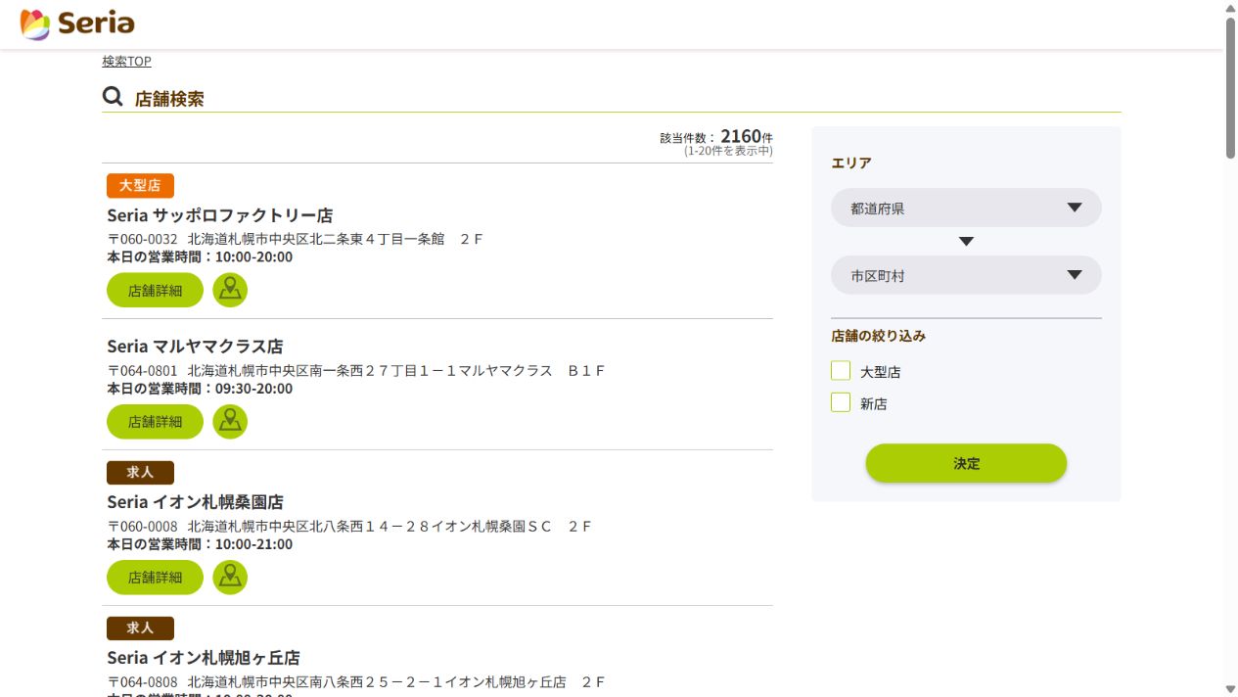Check the 新店 filter checkbox
This screenshot has width=1238, height=697.
coord(841,402)
